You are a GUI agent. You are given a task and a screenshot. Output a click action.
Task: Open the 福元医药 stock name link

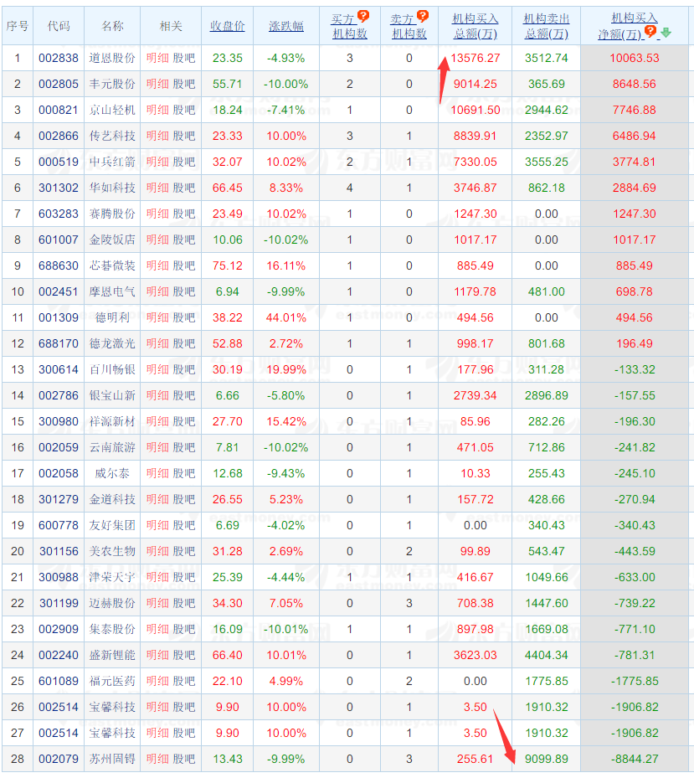pos(112,681)
